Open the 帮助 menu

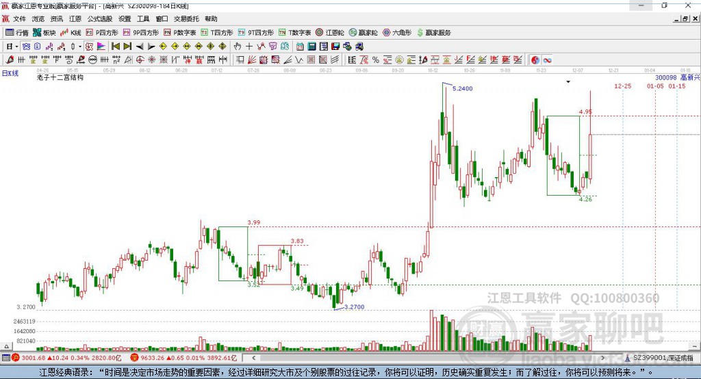211,18
